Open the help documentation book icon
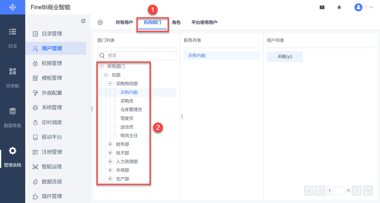Screen dimensions: 380x203 (x=322, y=7)
